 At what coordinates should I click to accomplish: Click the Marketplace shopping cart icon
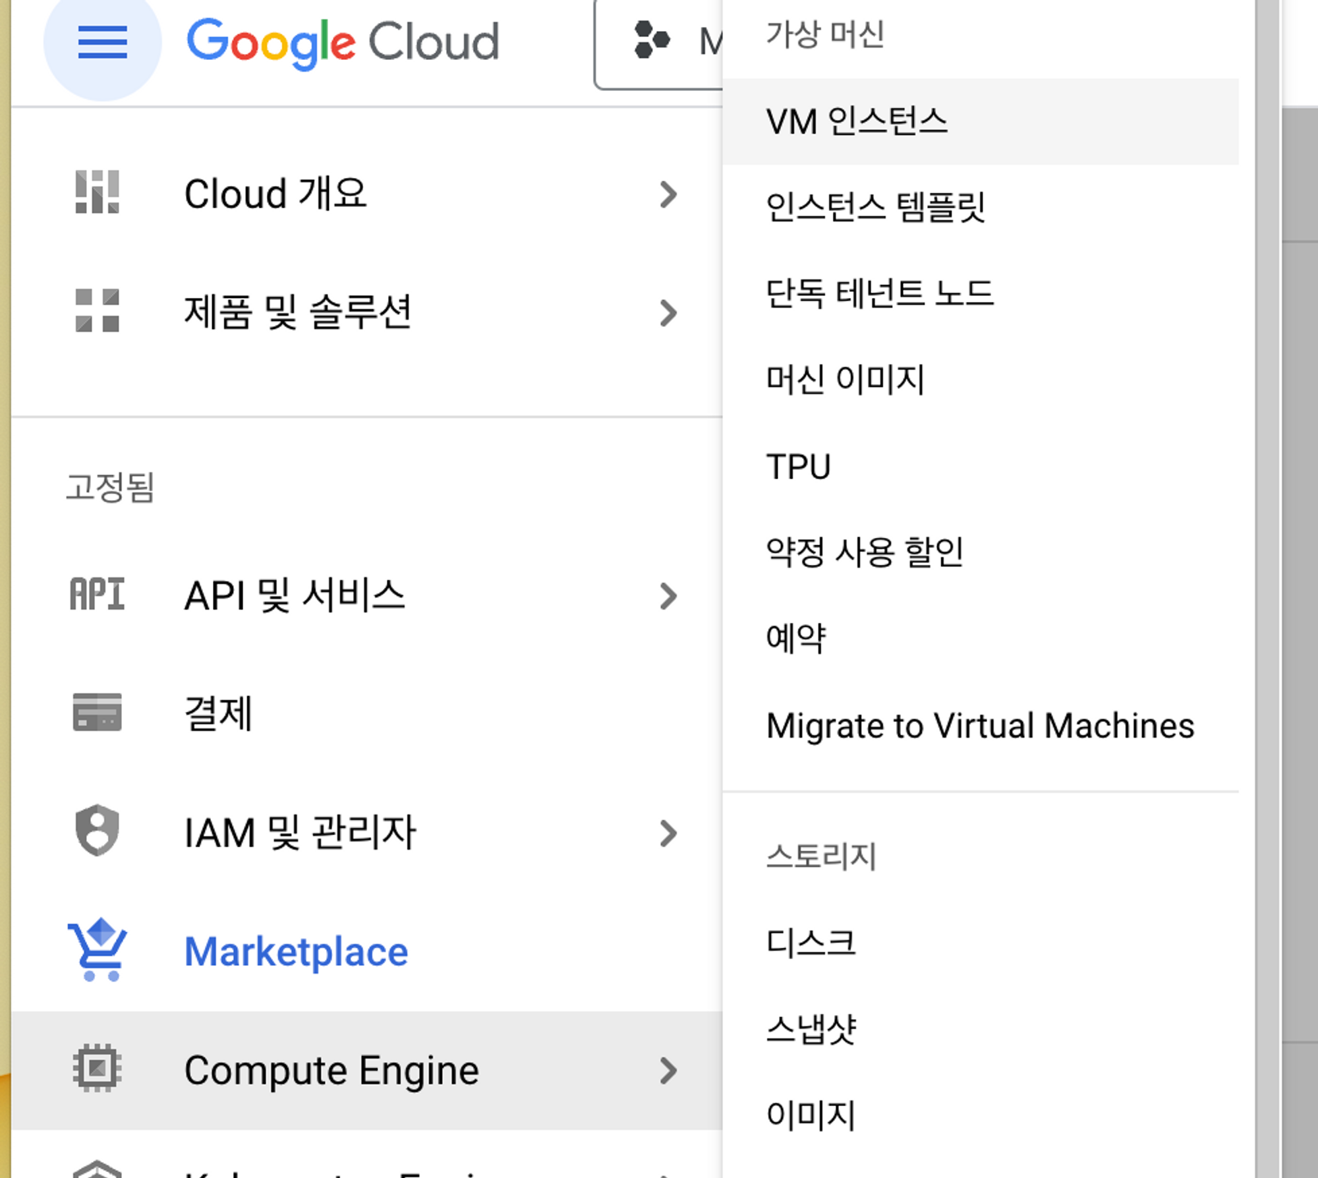pyautogui.click(x=98, y=950)
